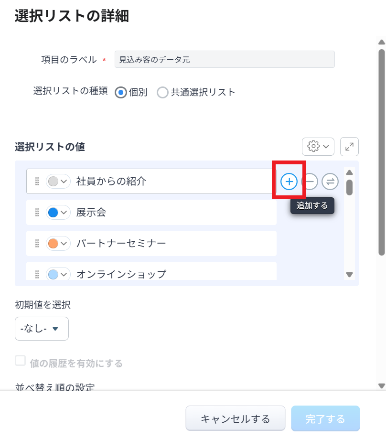Open the 初期値を選択 dropdown
Screen dimensions: 386x439
(42, 329)
